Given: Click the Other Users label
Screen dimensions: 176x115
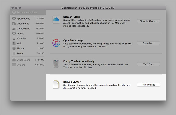Looking at the screenshot, I should (23, 60).
